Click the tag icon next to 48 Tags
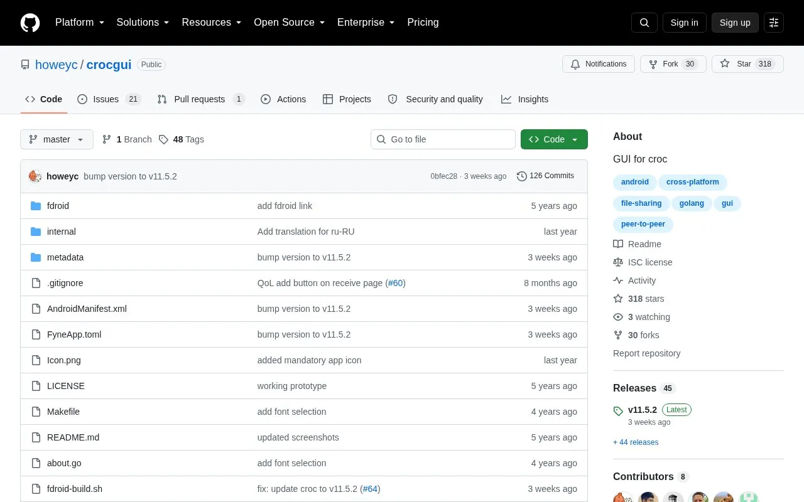The image size is (804, 502). (163, 139)
